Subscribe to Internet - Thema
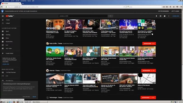 tap(149, 71)
